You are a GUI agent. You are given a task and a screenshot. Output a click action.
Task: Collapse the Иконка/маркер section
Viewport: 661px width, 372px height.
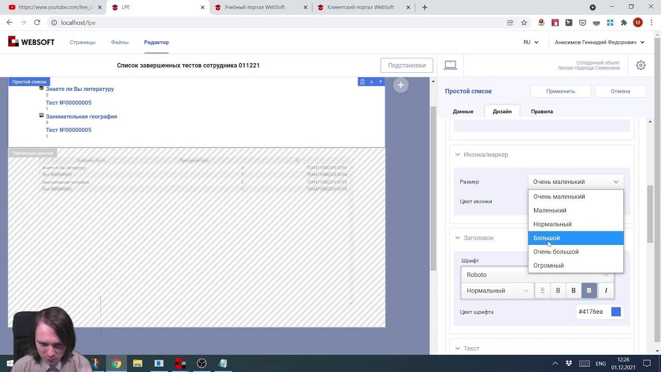[x=458, y=154]
